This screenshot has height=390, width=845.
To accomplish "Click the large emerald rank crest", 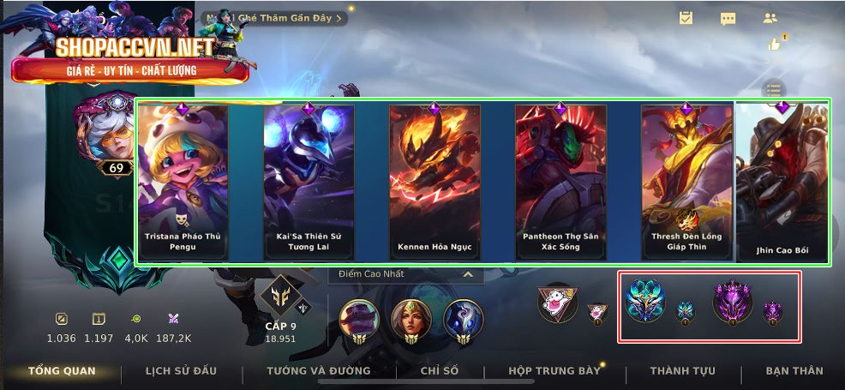I will [119, 261].
